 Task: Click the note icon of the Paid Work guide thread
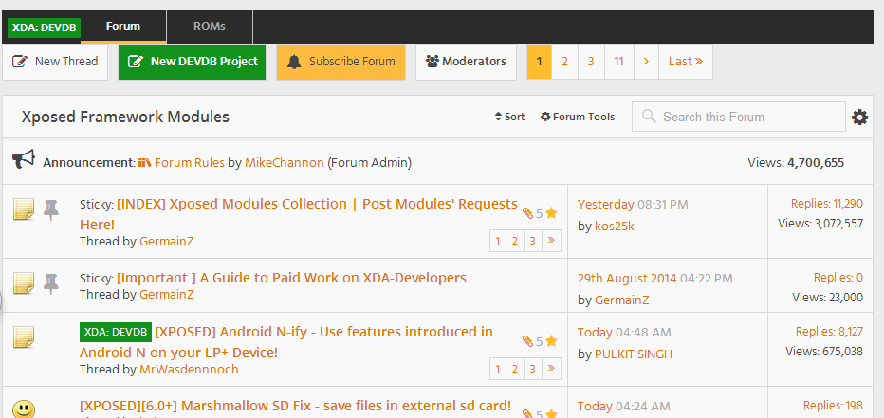pos(24,282)
